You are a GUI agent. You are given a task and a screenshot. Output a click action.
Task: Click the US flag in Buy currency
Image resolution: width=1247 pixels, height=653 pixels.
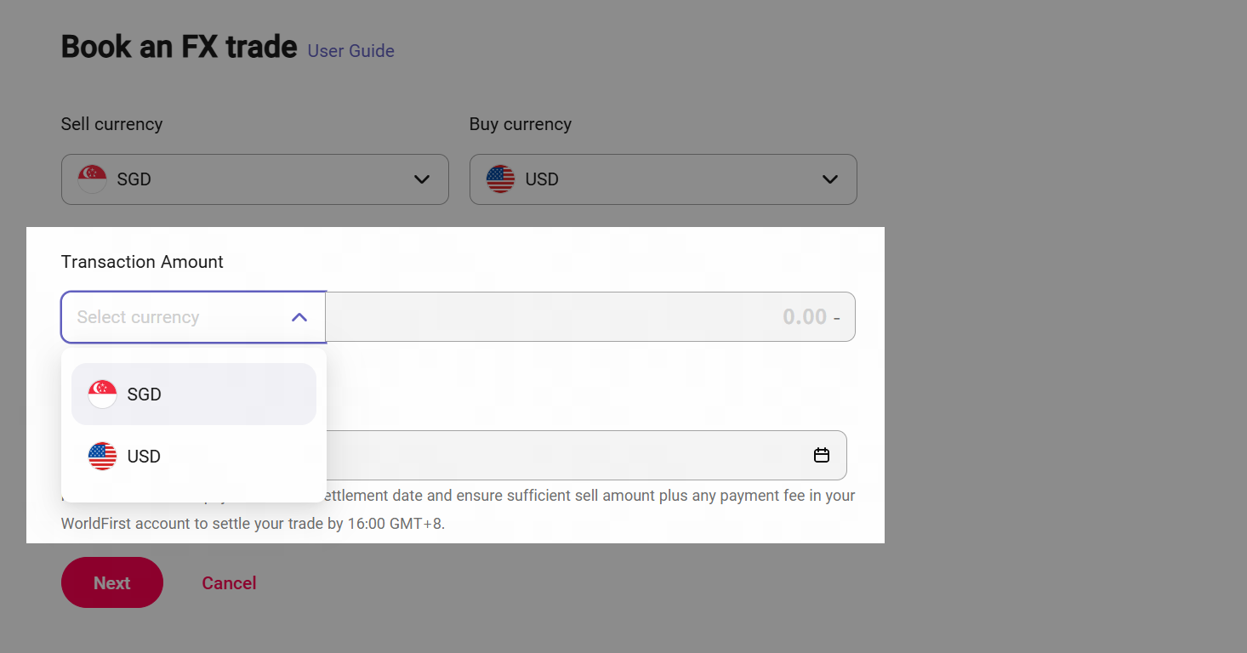[500, 179]
